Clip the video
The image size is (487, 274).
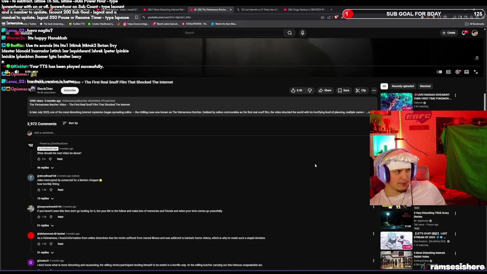[361, 91]
